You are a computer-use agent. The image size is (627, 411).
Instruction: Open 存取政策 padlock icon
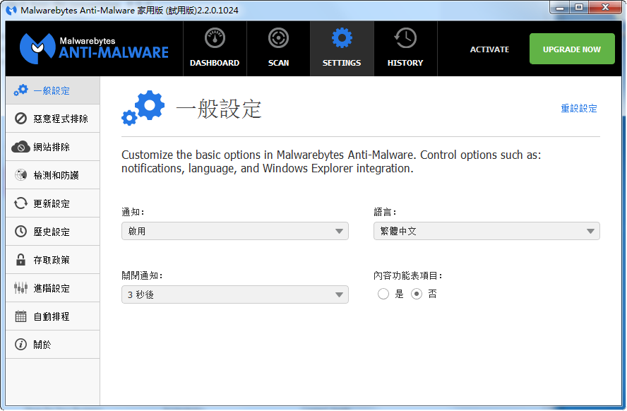click(x=21, y=260)
